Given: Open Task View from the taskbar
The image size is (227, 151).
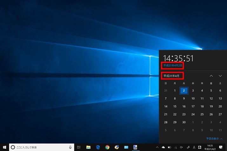Looking at the screenshot, I should pos(79,147).
